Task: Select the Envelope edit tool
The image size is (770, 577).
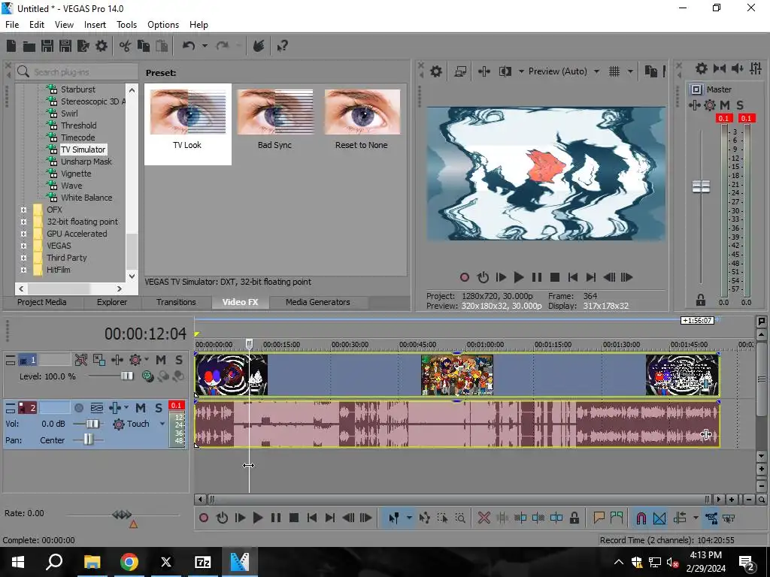Action: tap(425, 518)
